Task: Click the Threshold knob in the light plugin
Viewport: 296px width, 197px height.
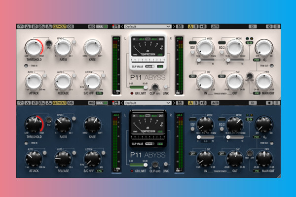Action: pos(34,48)
